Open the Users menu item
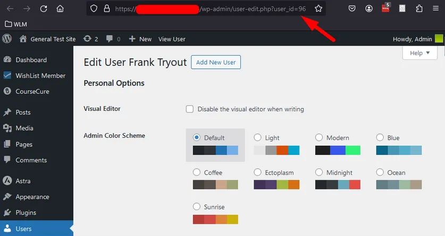 [x=37, y=229]
